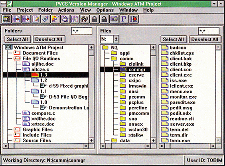Click the document with left red arrow icon

(26, 19)
